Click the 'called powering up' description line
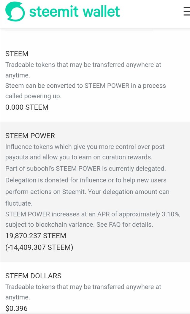190x314 pixels. pos(34,96)
